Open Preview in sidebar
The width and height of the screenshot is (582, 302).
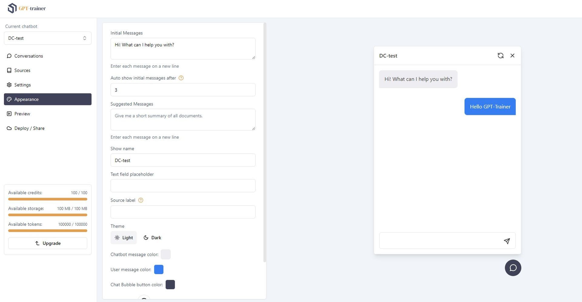48,114
